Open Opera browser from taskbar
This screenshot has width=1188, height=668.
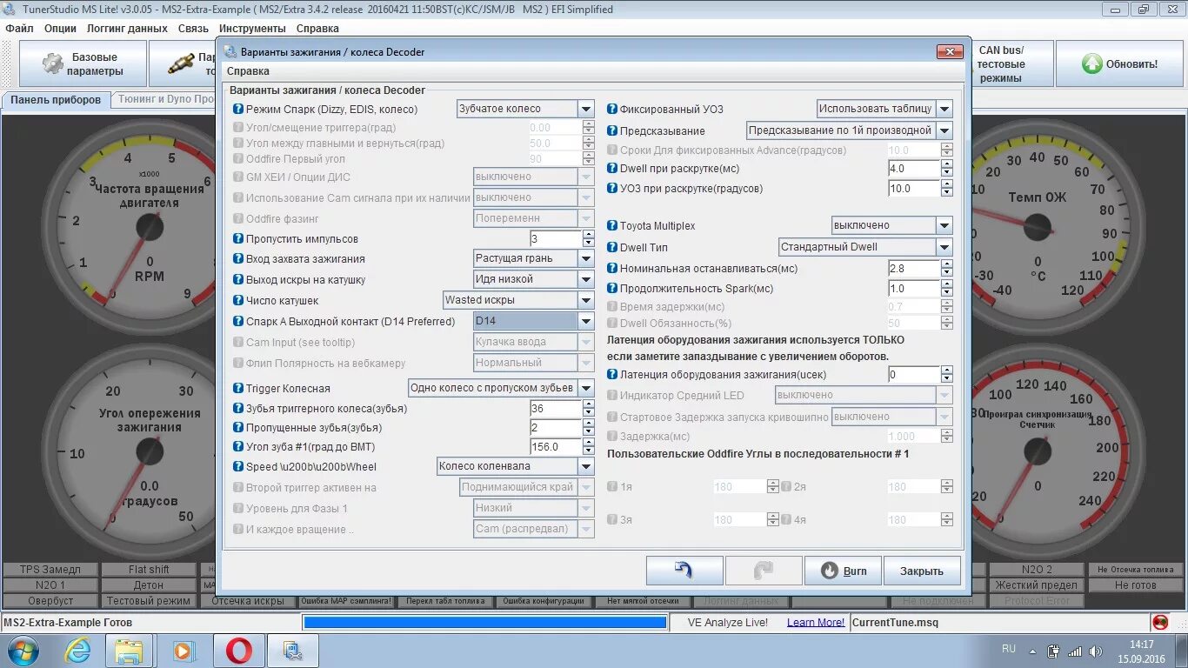pyautogui.click(x=239, y=651)
